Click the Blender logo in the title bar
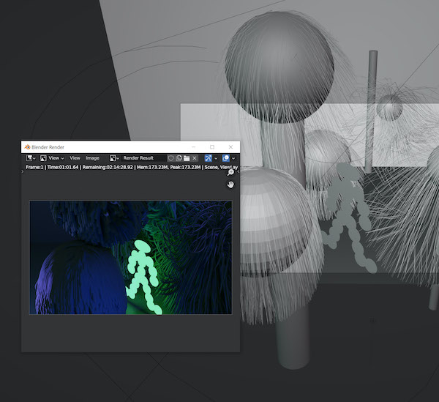The width and height of the screenshot is (439, 402). tap(28, 147)
